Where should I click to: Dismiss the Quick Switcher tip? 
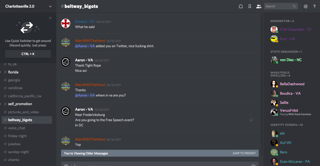(50, 18)
